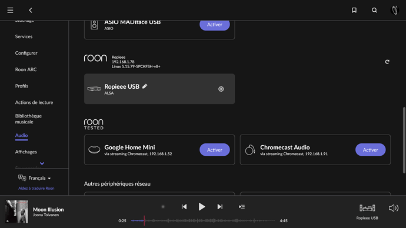The height and width of the screenshot is (228, 406).
Task: Activate the Google Home Mini
Action: pos(215,150)
